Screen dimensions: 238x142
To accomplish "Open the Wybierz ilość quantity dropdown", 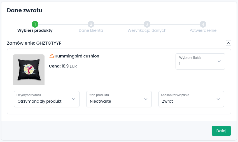I will [200, 61].
